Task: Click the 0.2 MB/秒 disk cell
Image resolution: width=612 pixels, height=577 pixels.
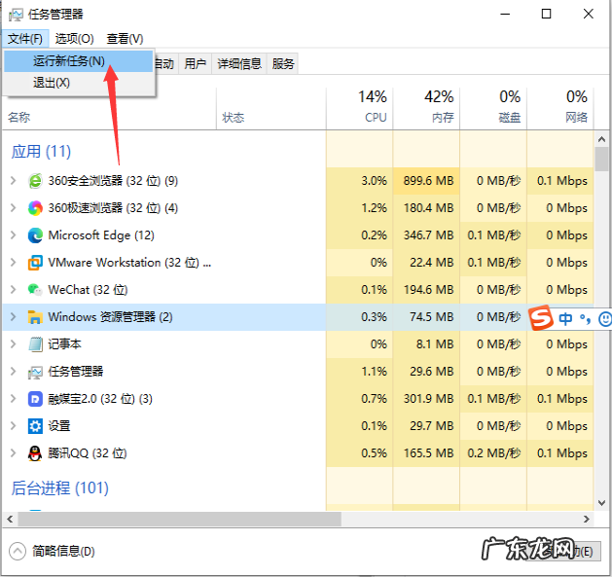Action: (494, 453)
